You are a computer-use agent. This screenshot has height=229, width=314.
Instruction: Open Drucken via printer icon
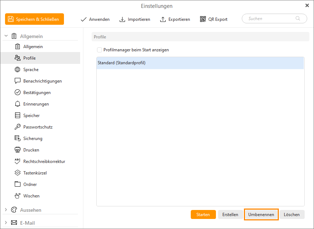17,150
